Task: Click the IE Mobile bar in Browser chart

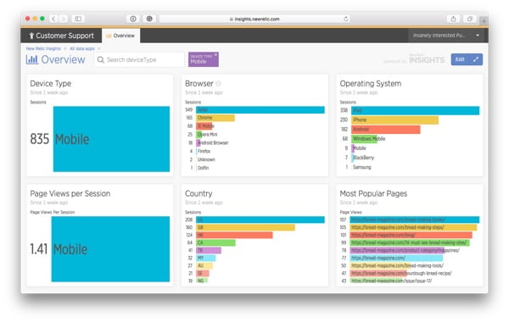Action: tap(204, 125)
